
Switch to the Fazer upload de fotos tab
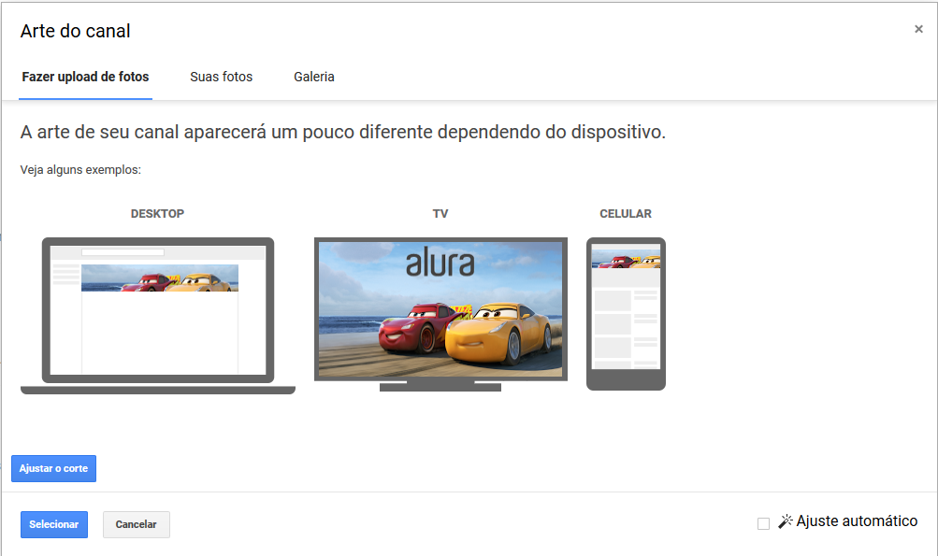tap(85, 78)
